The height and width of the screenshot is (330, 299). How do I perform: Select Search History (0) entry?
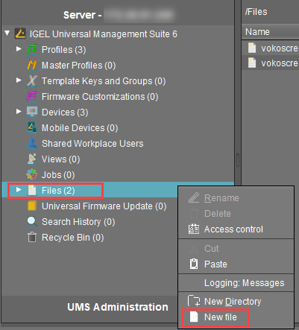click(78, 222)
